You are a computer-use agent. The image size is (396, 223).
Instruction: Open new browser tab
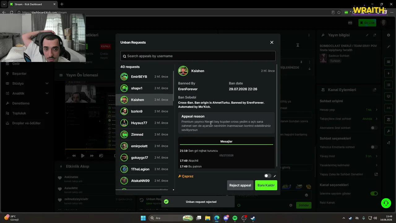tap(62, 4)
